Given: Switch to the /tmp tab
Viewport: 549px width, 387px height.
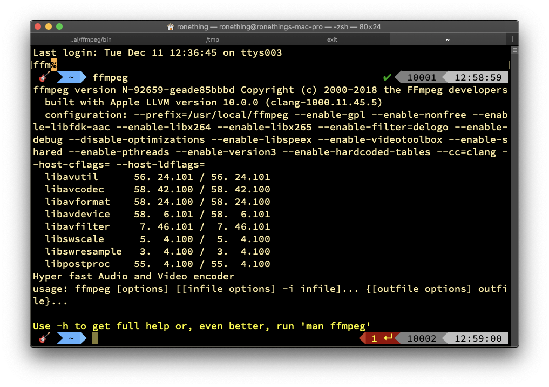Looking at the screenshot, I should tap(213, 39).
